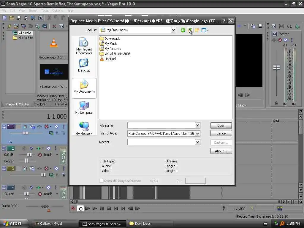
Task: Click the Open button
Action: (x=221, y=126)
